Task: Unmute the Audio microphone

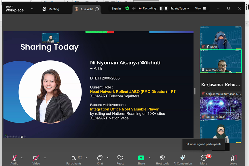Action: [14, 158]
